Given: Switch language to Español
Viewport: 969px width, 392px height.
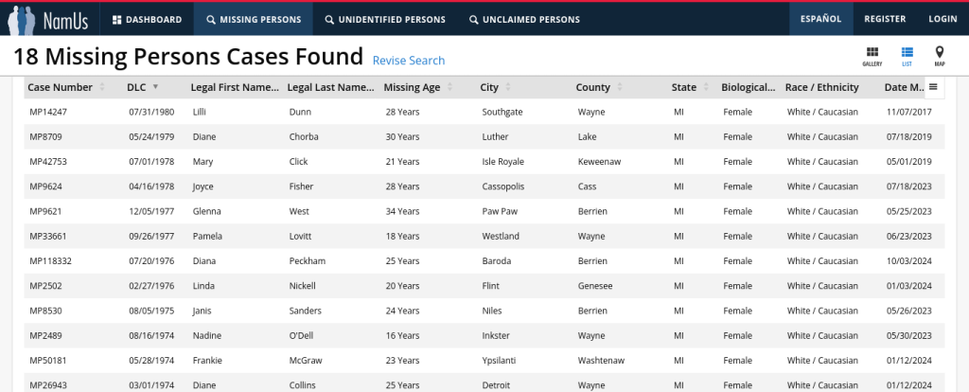Looking at the screenshot, I should pos(820,19).
